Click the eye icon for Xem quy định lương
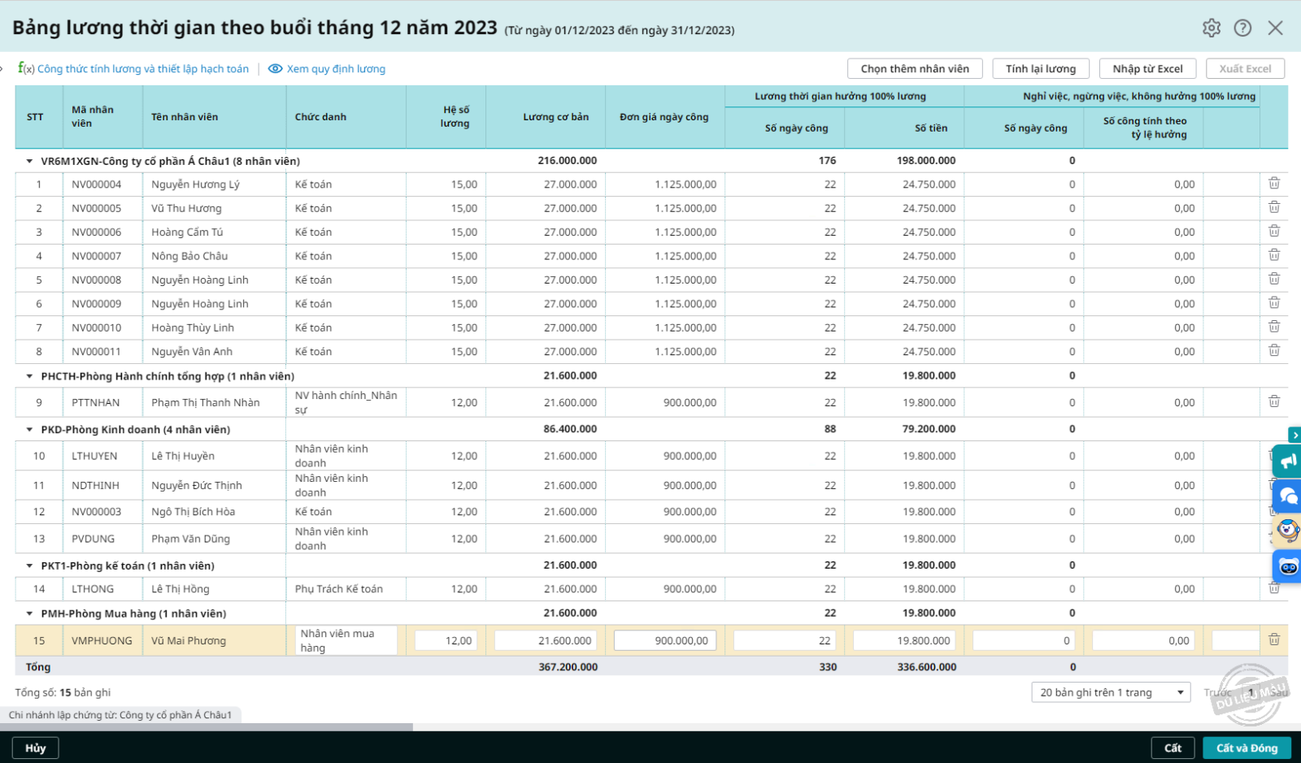The width and height of the screenshot is (1301, 763). coord(276,69)
